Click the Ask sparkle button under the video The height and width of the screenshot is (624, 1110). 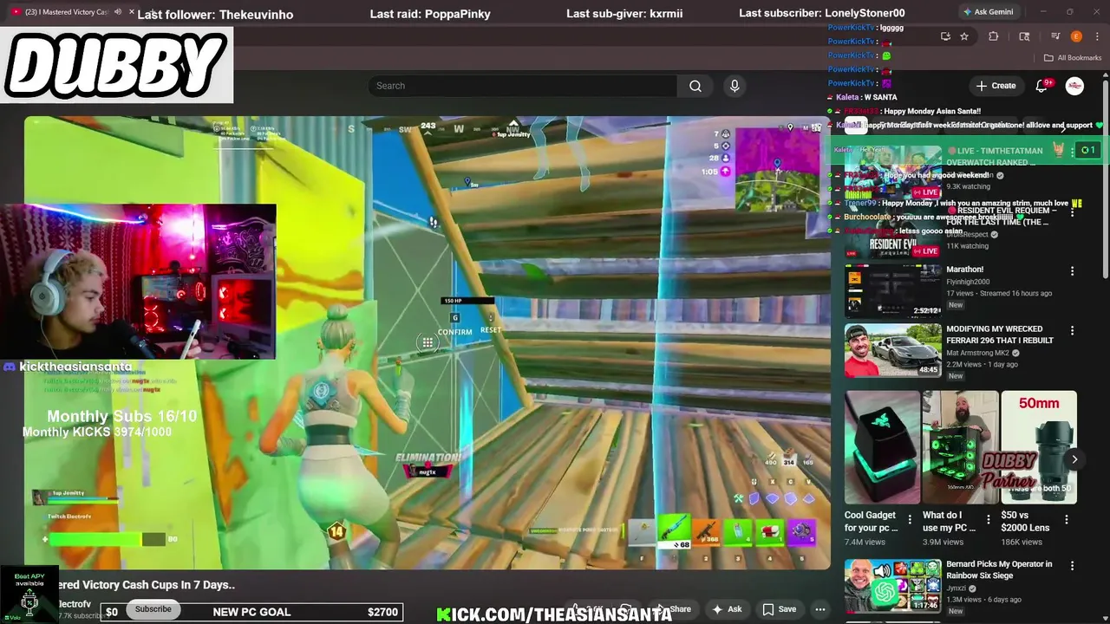727,609
